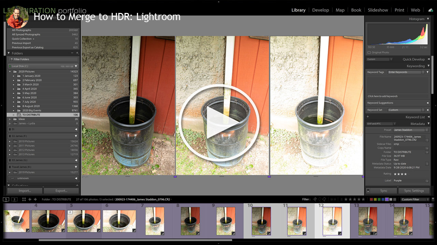Filter by yellow color label

(376, 199)
